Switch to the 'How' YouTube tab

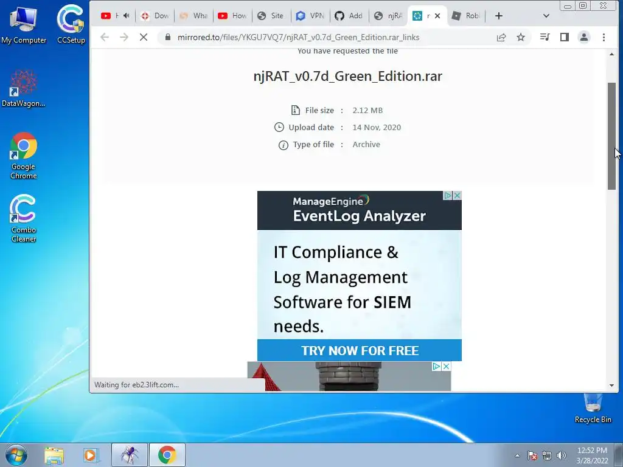[x=232, y=16]
